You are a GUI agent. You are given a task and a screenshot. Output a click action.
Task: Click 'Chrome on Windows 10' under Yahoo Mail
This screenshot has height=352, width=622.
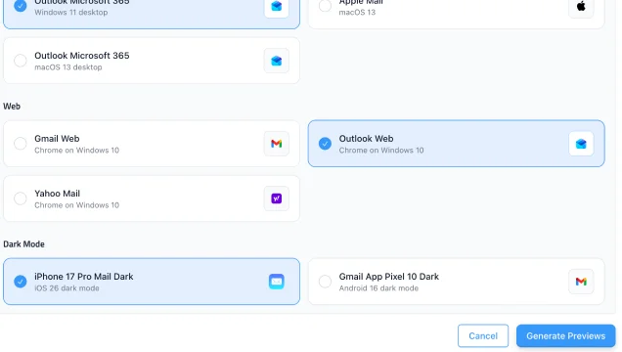pyautogui.click(x=76, y=205)
